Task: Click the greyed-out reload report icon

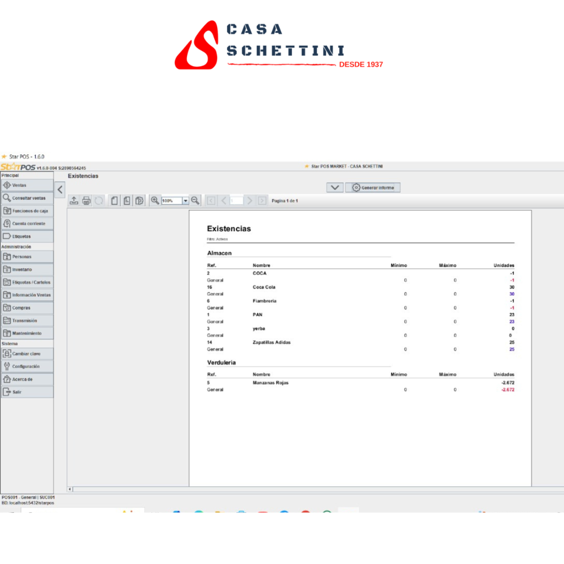Action: coord(99,200)
